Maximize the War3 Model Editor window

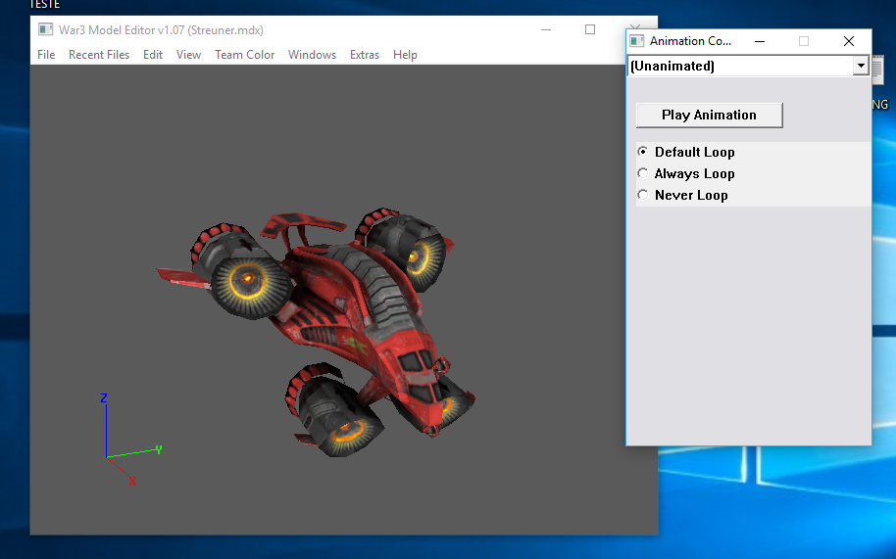(x=590, y=29)
